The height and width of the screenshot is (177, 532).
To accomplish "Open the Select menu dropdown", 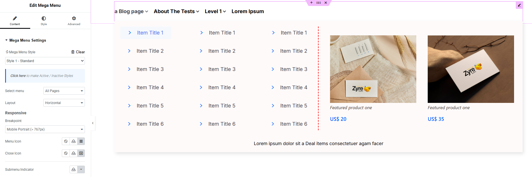I will [x=64, y=91].
